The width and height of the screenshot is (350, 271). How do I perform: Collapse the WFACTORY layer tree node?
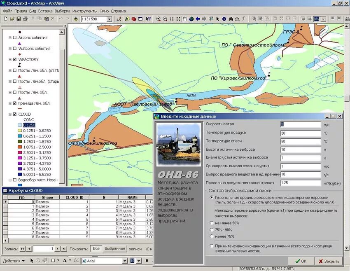pos(10,59)
